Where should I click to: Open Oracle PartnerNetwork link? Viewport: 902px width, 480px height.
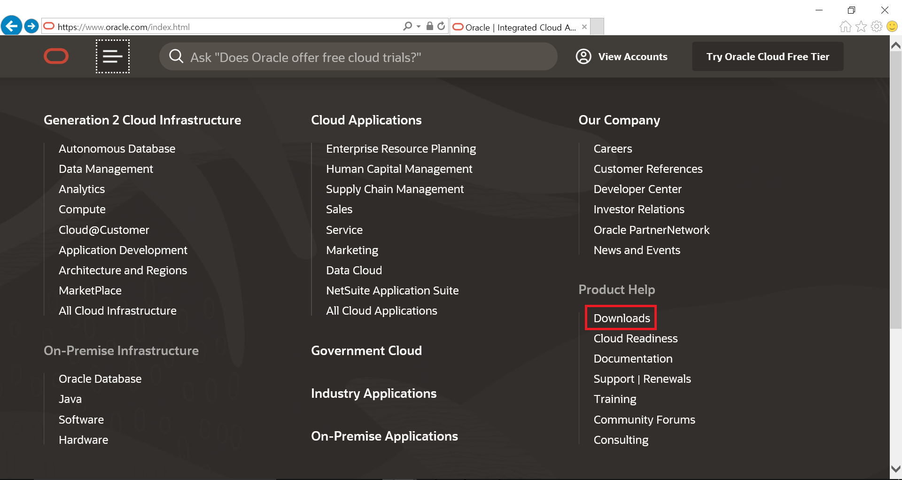click(x=652, y=230)
